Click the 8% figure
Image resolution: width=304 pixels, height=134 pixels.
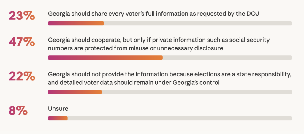click(18, 111)
